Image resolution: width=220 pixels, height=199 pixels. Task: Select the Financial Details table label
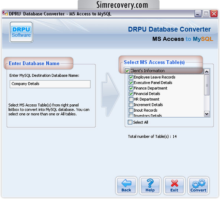[147, 94]
